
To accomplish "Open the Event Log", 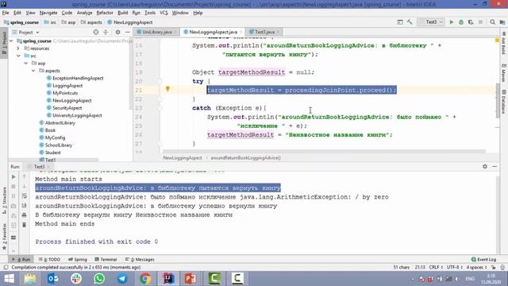I will pos(483,260).
